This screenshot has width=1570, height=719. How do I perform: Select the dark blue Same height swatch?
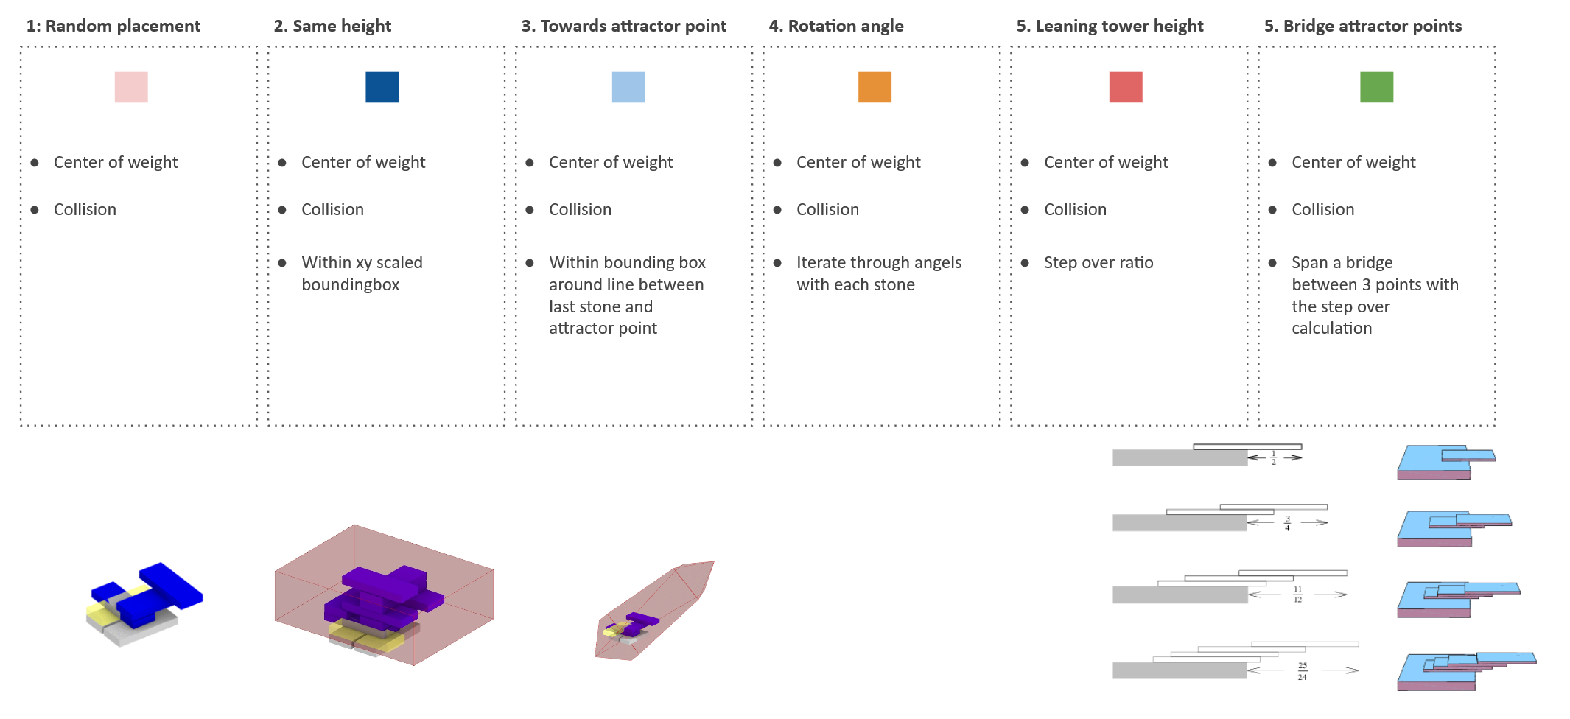[x=382, y=87]
